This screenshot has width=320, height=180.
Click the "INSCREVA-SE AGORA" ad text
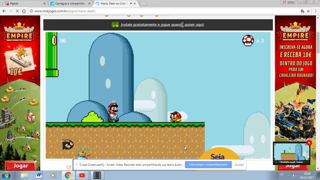click(x=296, y=47)
